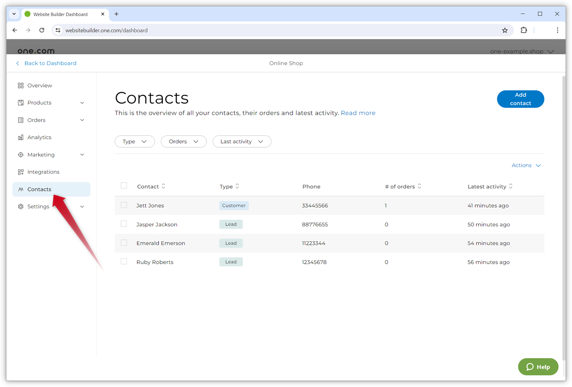Open the browser extensions puzzle icon
The width and height of the screenshot is (572, 387).
point(524,30)
